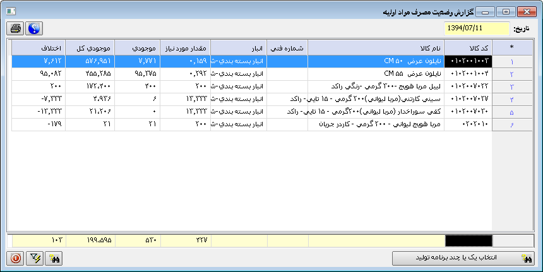This screenshot has width=543, height=272.
Task: Select row number ۲ in the row header
Action: tap(512, 74)
